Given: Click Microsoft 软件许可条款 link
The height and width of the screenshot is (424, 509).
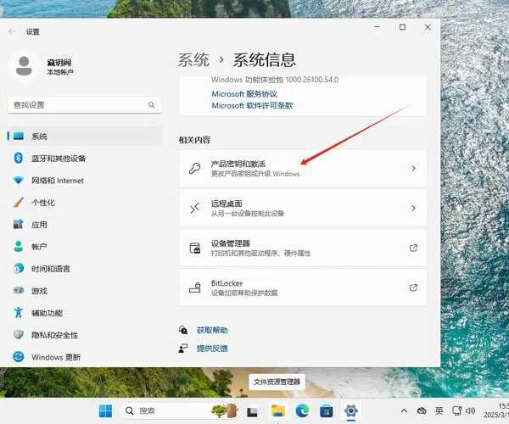Looking at the screenshot, I should 252,105.
